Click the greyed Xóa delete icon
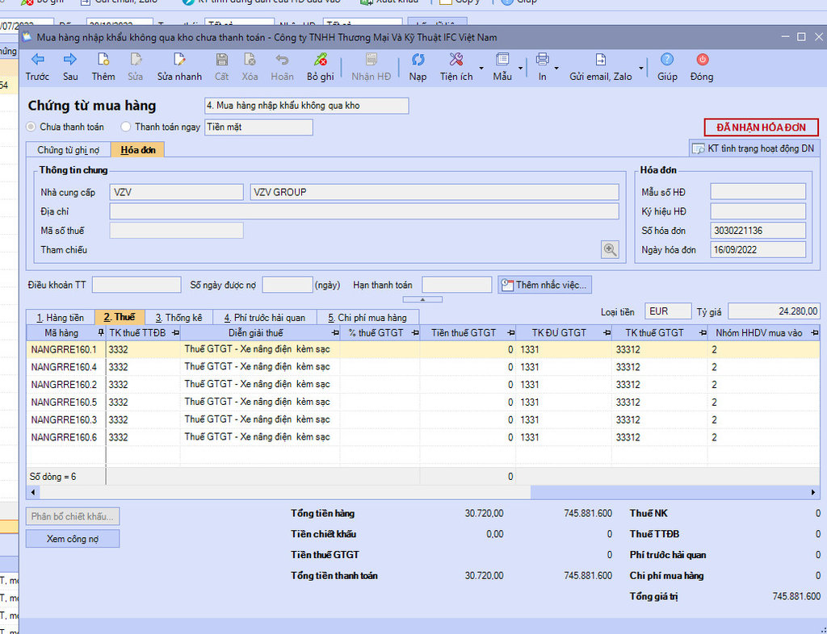827x634 pixels. tap(250, 60)
